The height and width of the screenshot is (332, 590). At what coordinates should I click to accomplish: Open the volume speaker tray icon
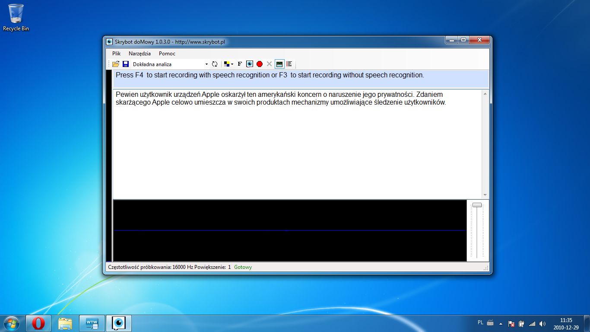coord(542,323)
